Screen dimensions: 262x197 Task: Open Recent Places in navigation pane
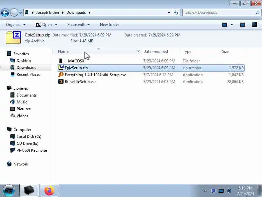pos(28,75)
